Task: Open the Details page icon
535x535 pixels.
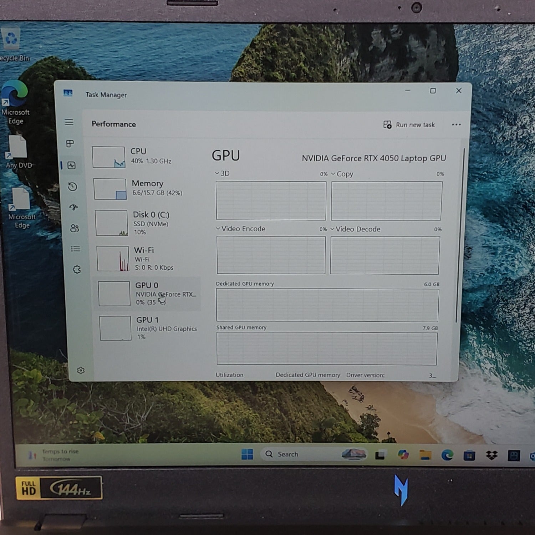Action: point(76,249)
